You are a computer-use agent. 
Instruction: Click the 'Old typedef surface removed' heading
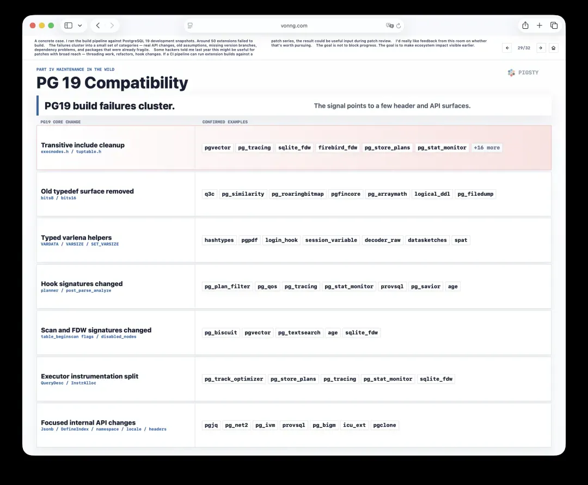pyautogui.click(x=87, y=191)
